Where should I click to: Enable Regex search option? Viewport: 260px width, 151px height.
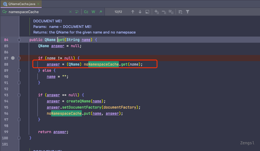101,12
